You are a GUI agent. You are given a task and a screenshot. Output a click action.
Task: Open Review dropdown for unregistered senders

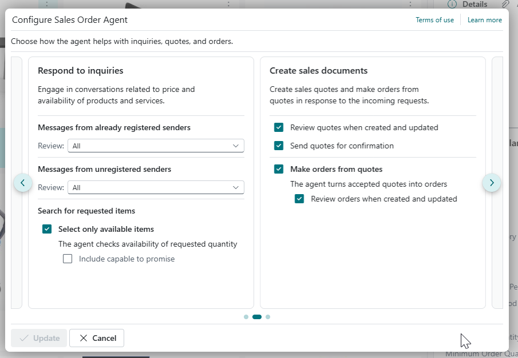(156, 187)
